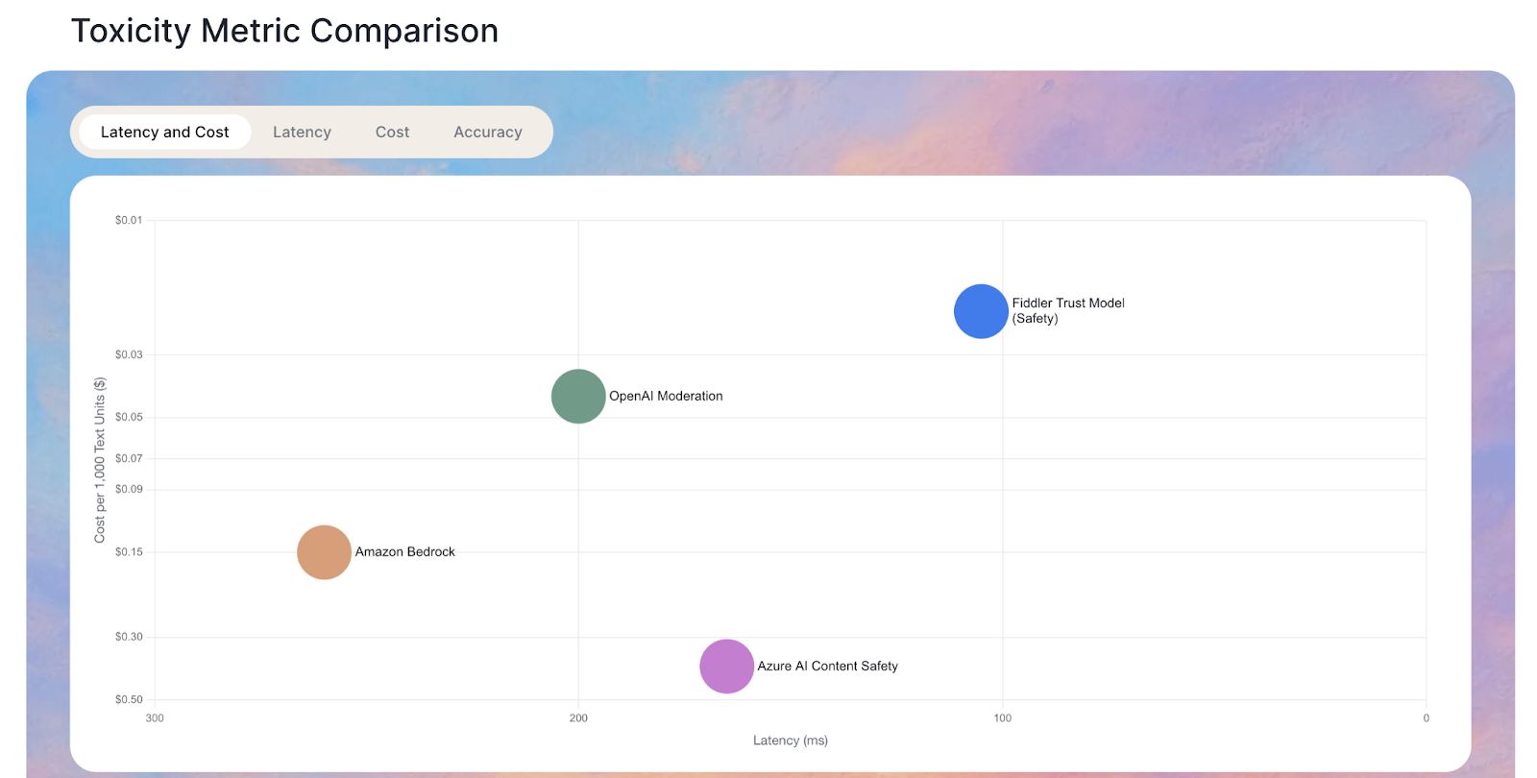Image resolution: width=1537 pixels, height=778 pixels.
Task: Click the $0.50 y-axis tick label
Action: [129, 699]
